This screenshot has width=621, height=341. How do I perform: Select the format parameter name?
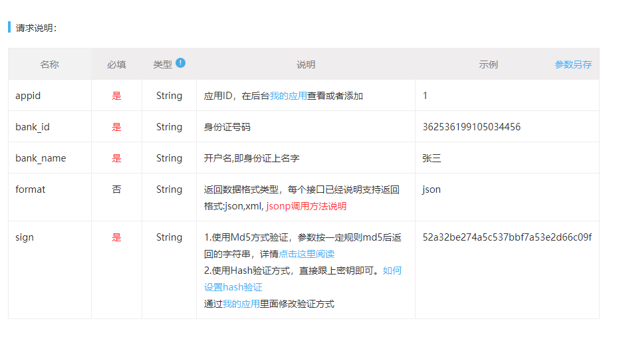click(x=31, y=189)
